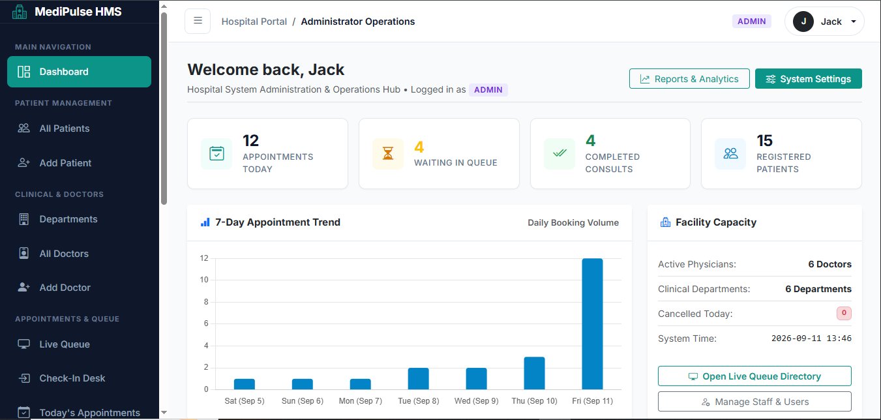The height and width of the screenshot is (420, 881).
Task: Click the Registered Patients people icon
Action: (730, 153)
